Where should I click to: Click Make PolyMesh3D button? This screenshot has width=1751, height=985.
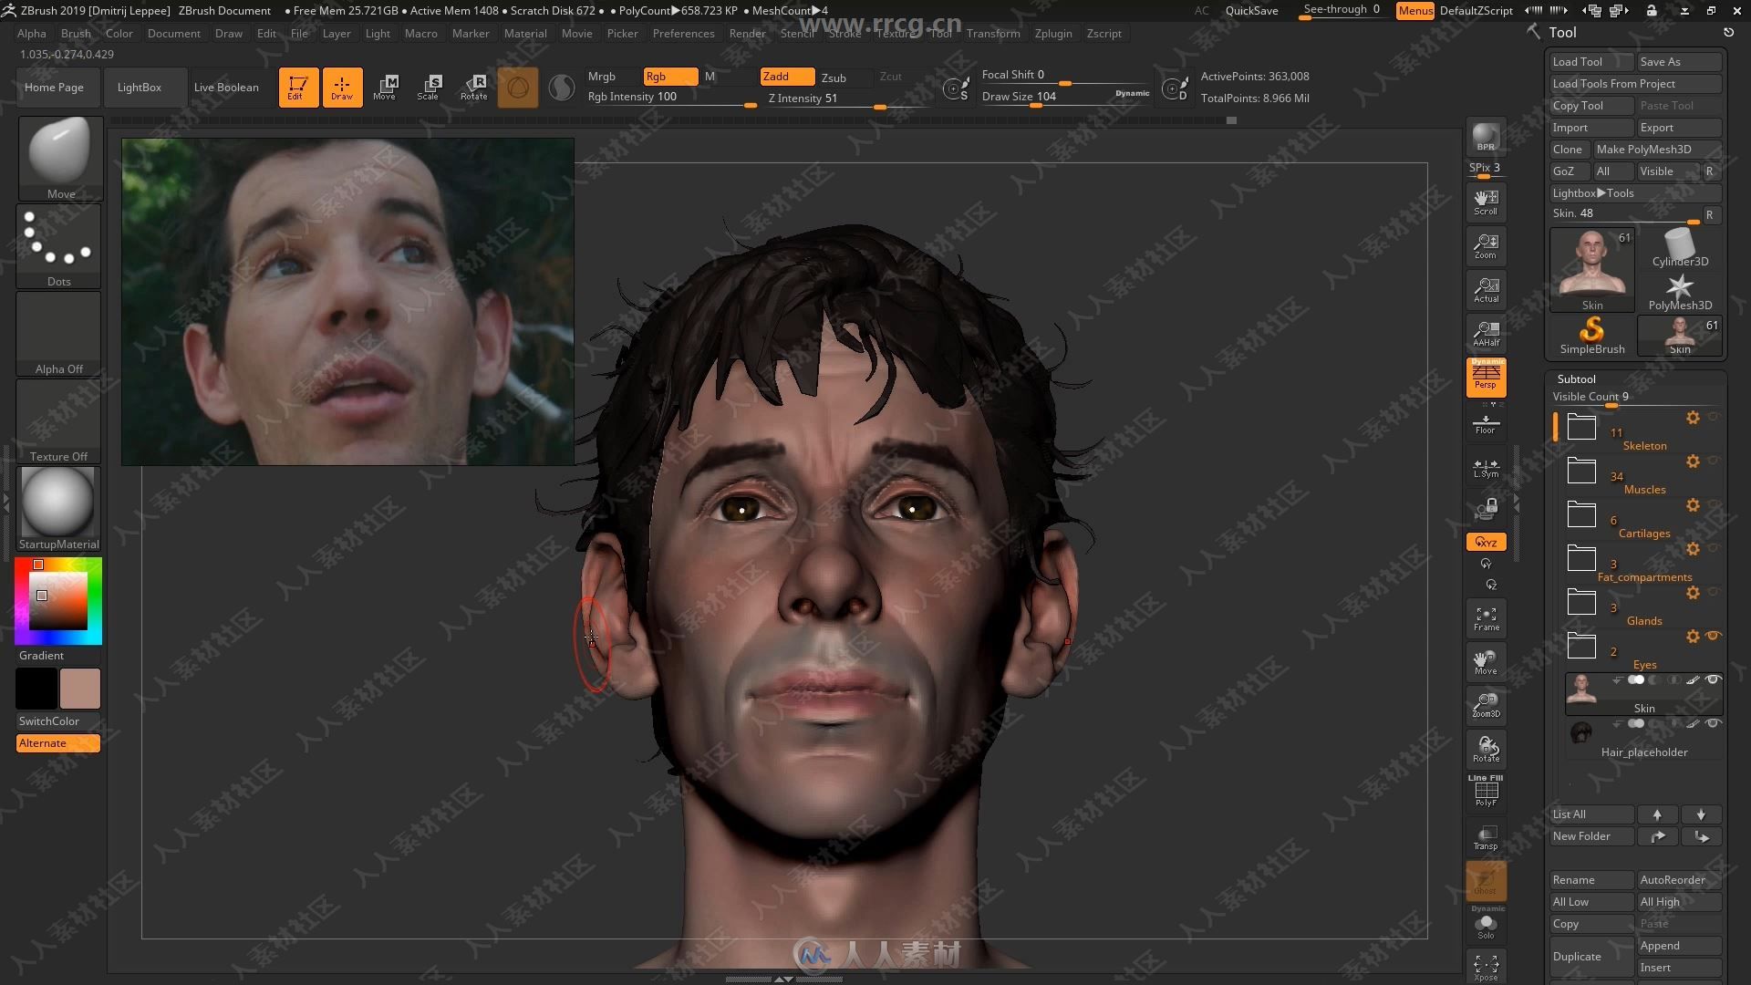coord(1657,150)
